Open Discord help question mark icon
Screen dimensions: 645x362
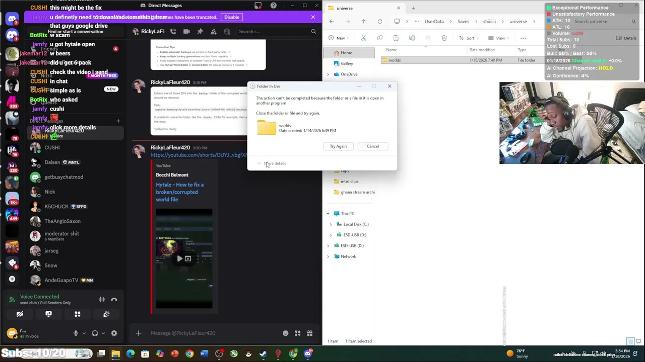point(273,6)
